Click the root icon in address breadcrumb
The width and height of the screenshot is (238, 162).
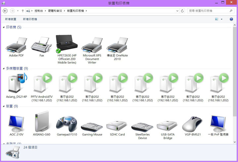[x=28, y=11]
